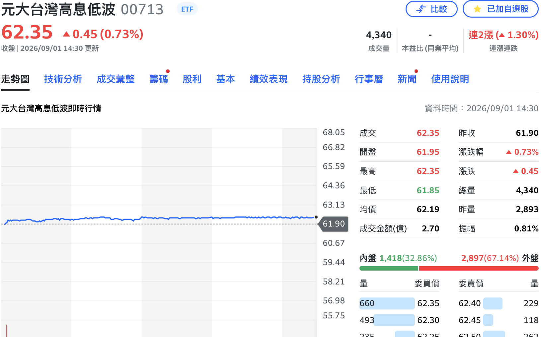Click the blue volume bar beside bid 660
Viewport: 541px width, 337px height.
[387, 303]
